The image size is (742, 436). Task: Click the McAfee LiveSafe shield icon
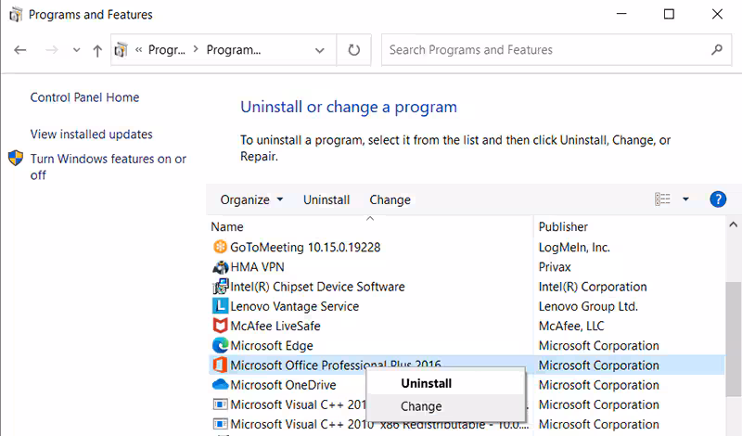click(x=220, y=326)
